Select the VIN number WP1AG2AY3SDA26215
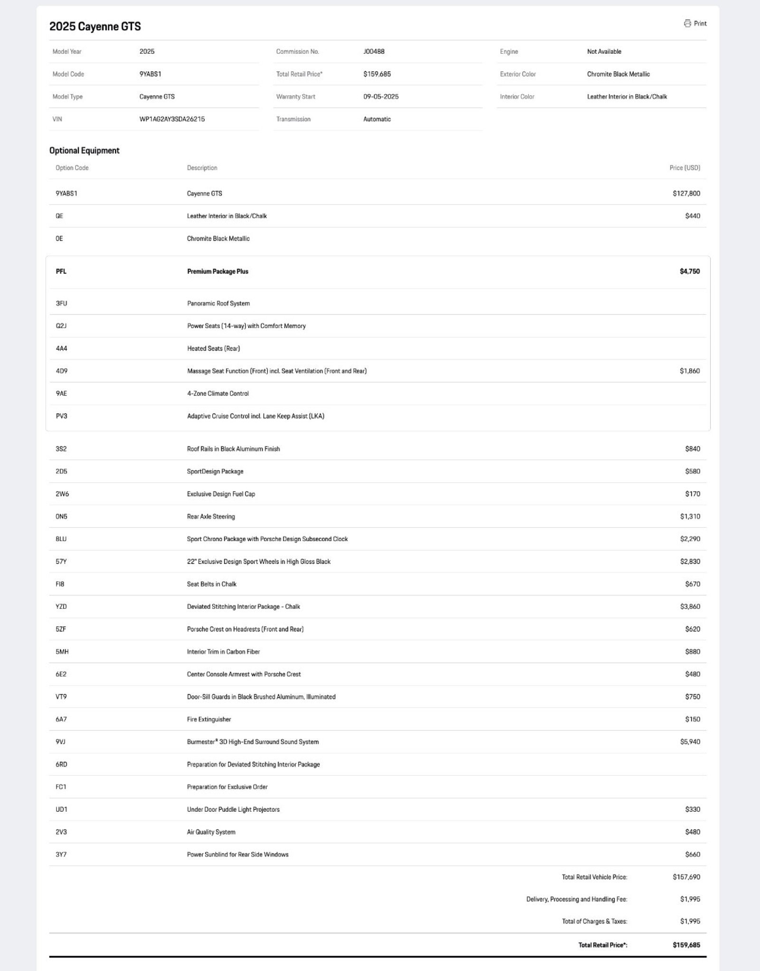Screen dimensions: 760x971 172,119
